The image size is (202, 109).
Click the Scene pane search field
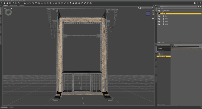(178, 7)
